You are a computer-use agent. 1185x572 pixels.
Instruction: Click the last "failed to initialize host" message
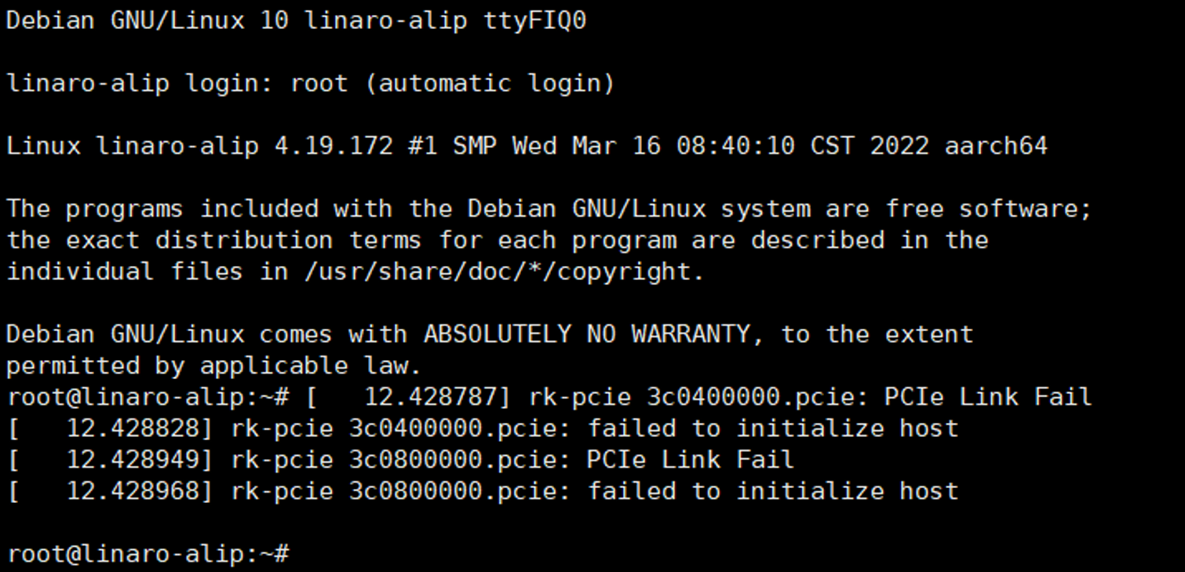773,491
